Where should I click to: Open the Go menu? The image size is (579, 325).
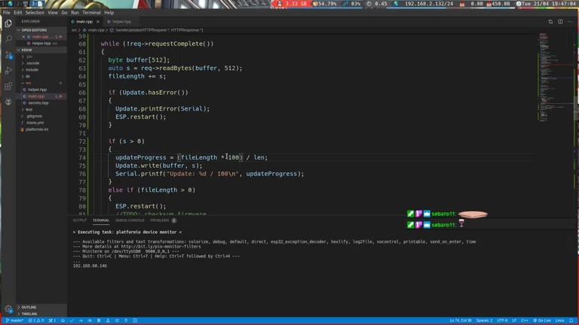click(x=64, y=13)
